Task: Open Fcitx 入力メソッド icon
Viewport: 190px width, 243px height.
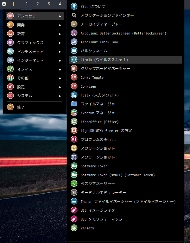Action: tap(74, 95)
